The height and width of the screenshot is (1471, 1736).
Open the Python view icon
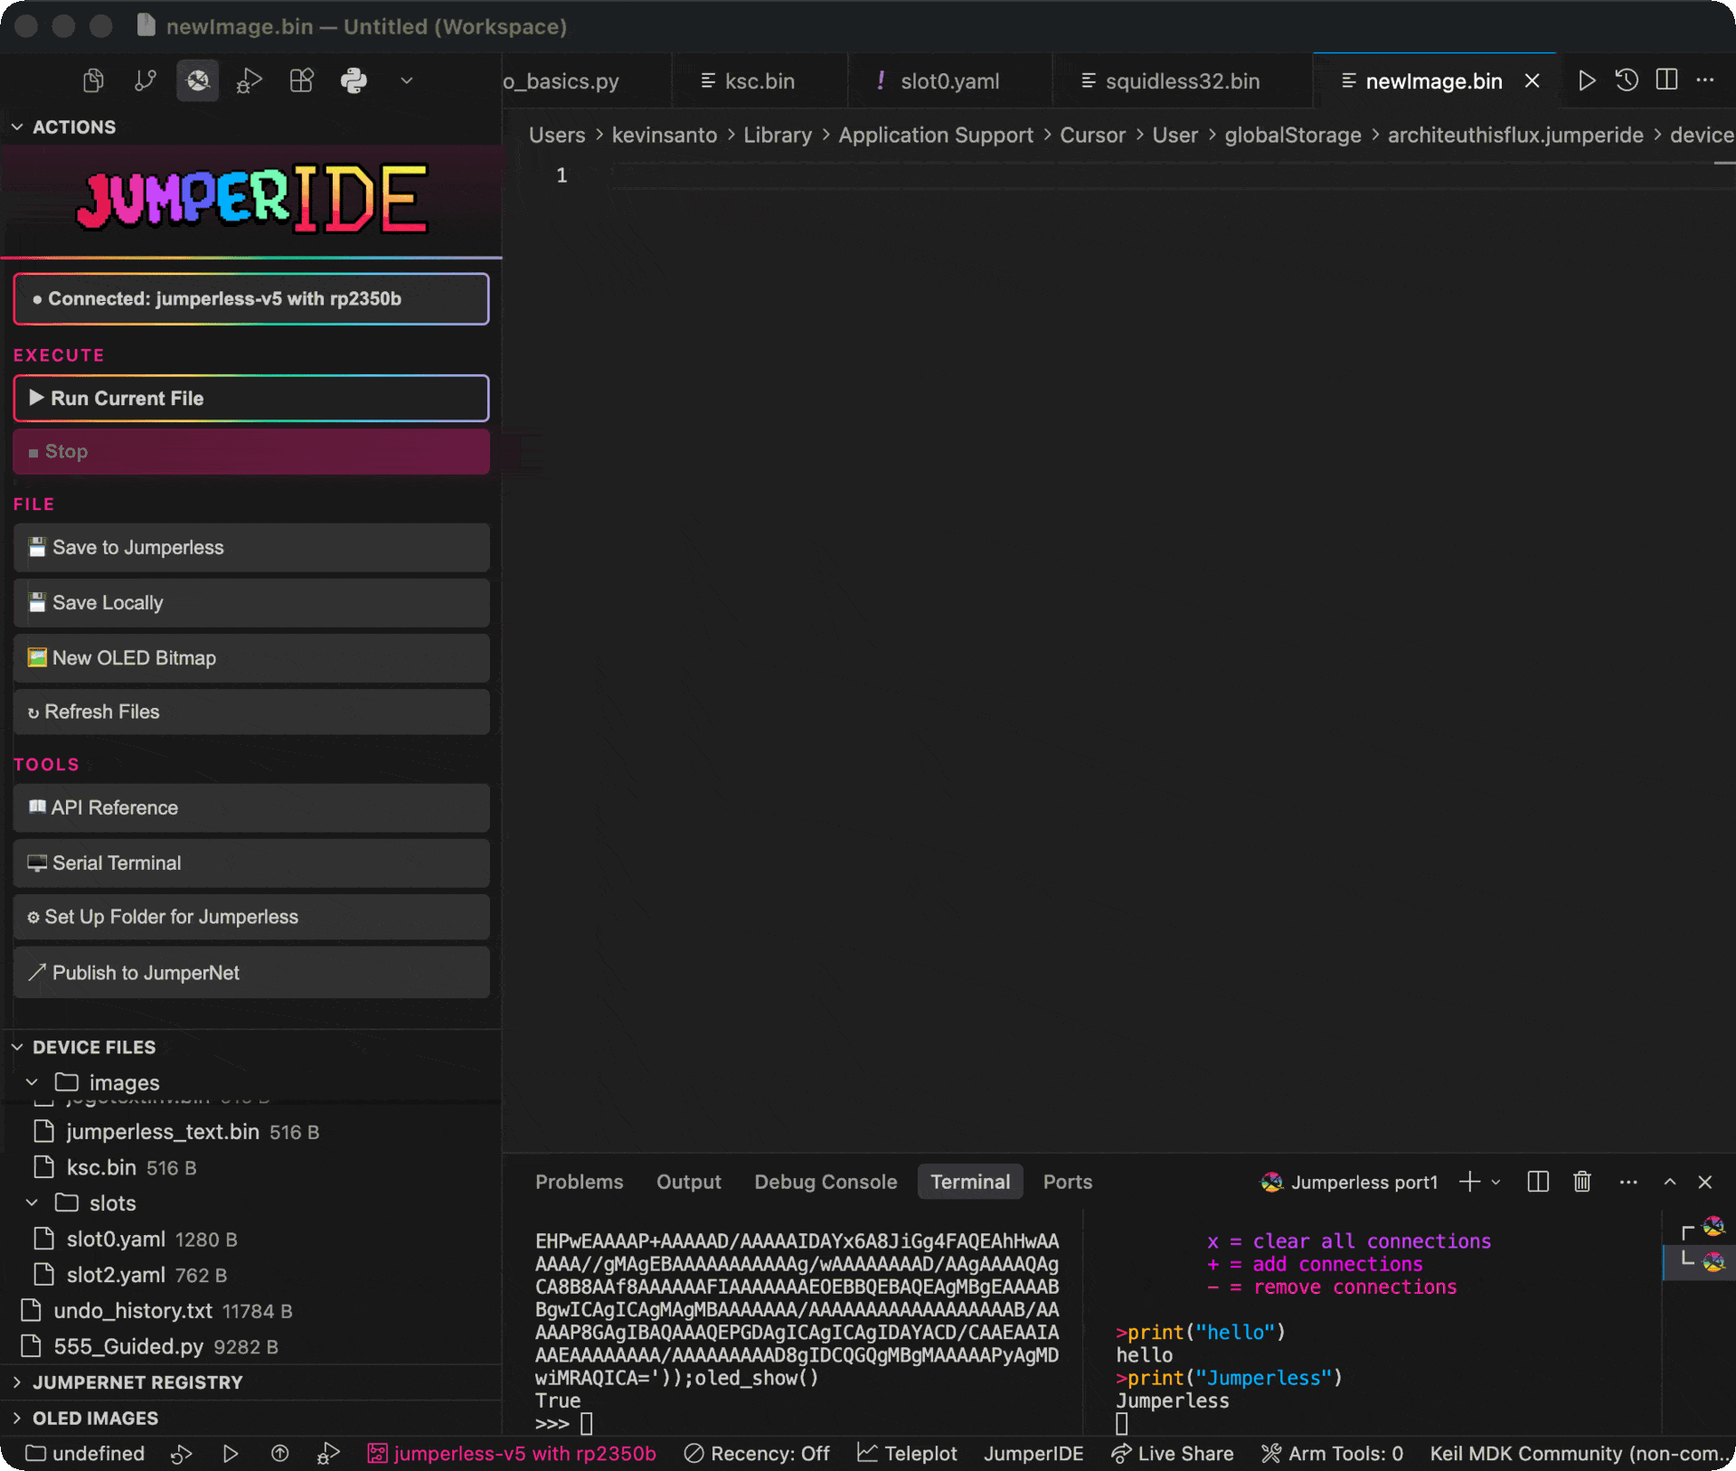(x=354, y=81)
